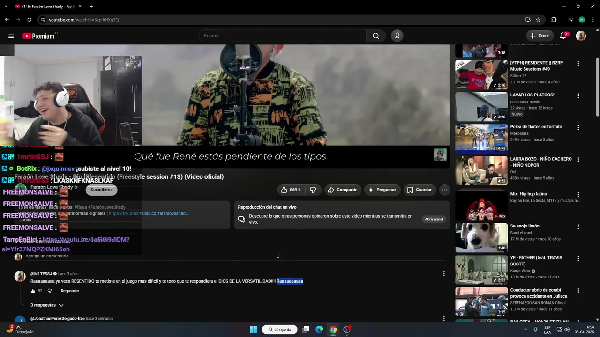Open Chrome three-dot menu

pyautogui.click(x=593, y=20)
